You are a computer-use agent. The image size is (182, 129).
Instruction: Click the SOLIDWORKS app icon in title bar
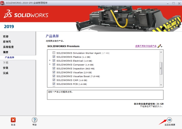pos(2,3)
